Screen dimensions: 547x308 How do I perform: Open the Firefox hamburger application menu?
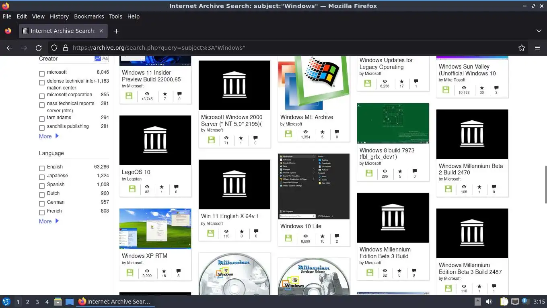click(x=537, y=48)
